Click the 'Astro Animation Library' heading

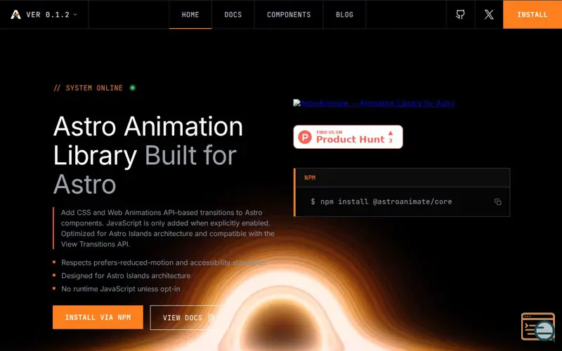point(148,155)
